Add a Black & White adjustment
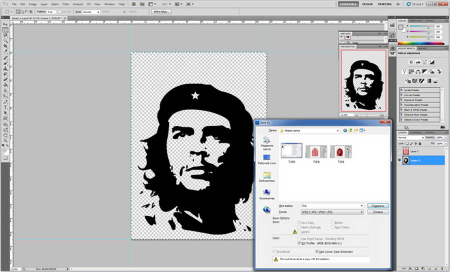 [x=424, y=71]
